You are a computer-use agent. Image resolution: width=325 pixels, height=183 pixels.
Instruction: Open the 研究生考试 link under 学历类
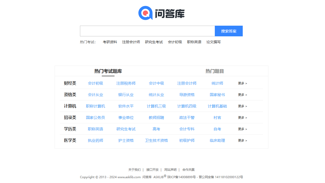[126, 129]
